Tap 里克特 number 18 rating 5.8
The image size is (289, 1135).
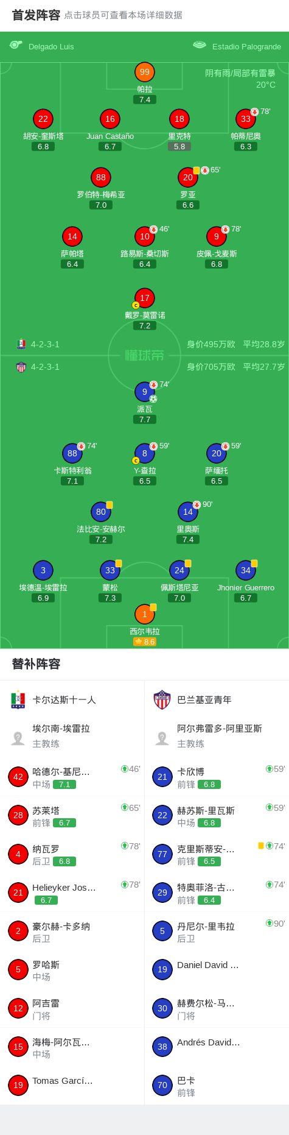coord(179,146)
